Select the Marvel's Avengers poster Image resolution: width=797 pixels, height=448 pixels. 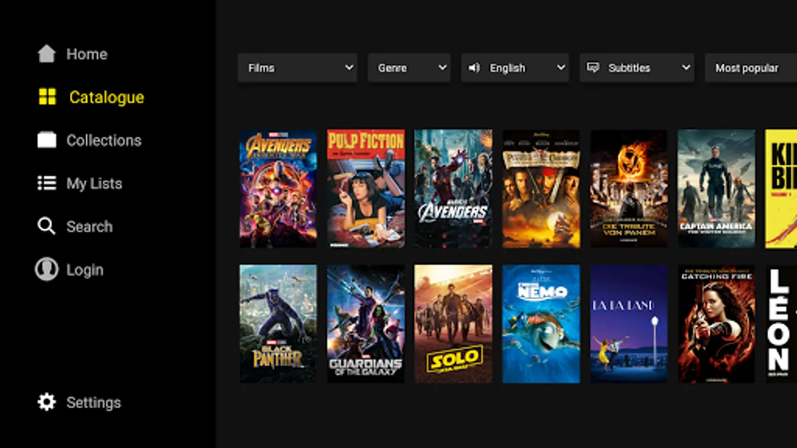(453, 189)
